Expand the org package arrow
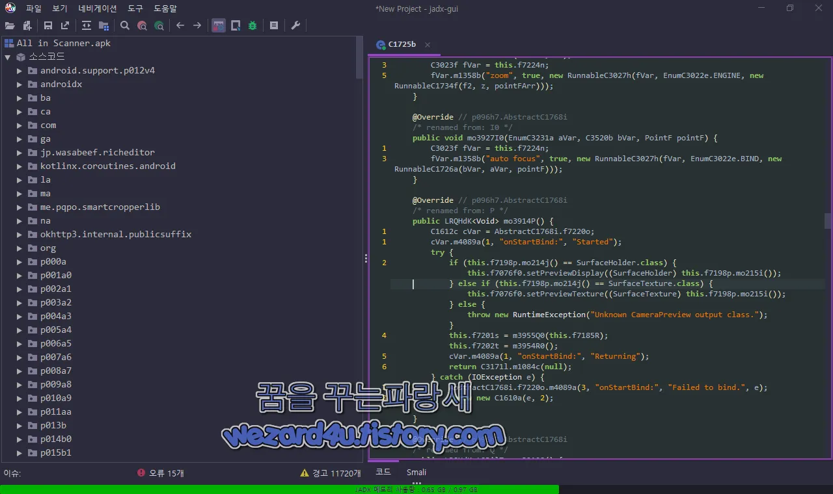 click(20, 248)
